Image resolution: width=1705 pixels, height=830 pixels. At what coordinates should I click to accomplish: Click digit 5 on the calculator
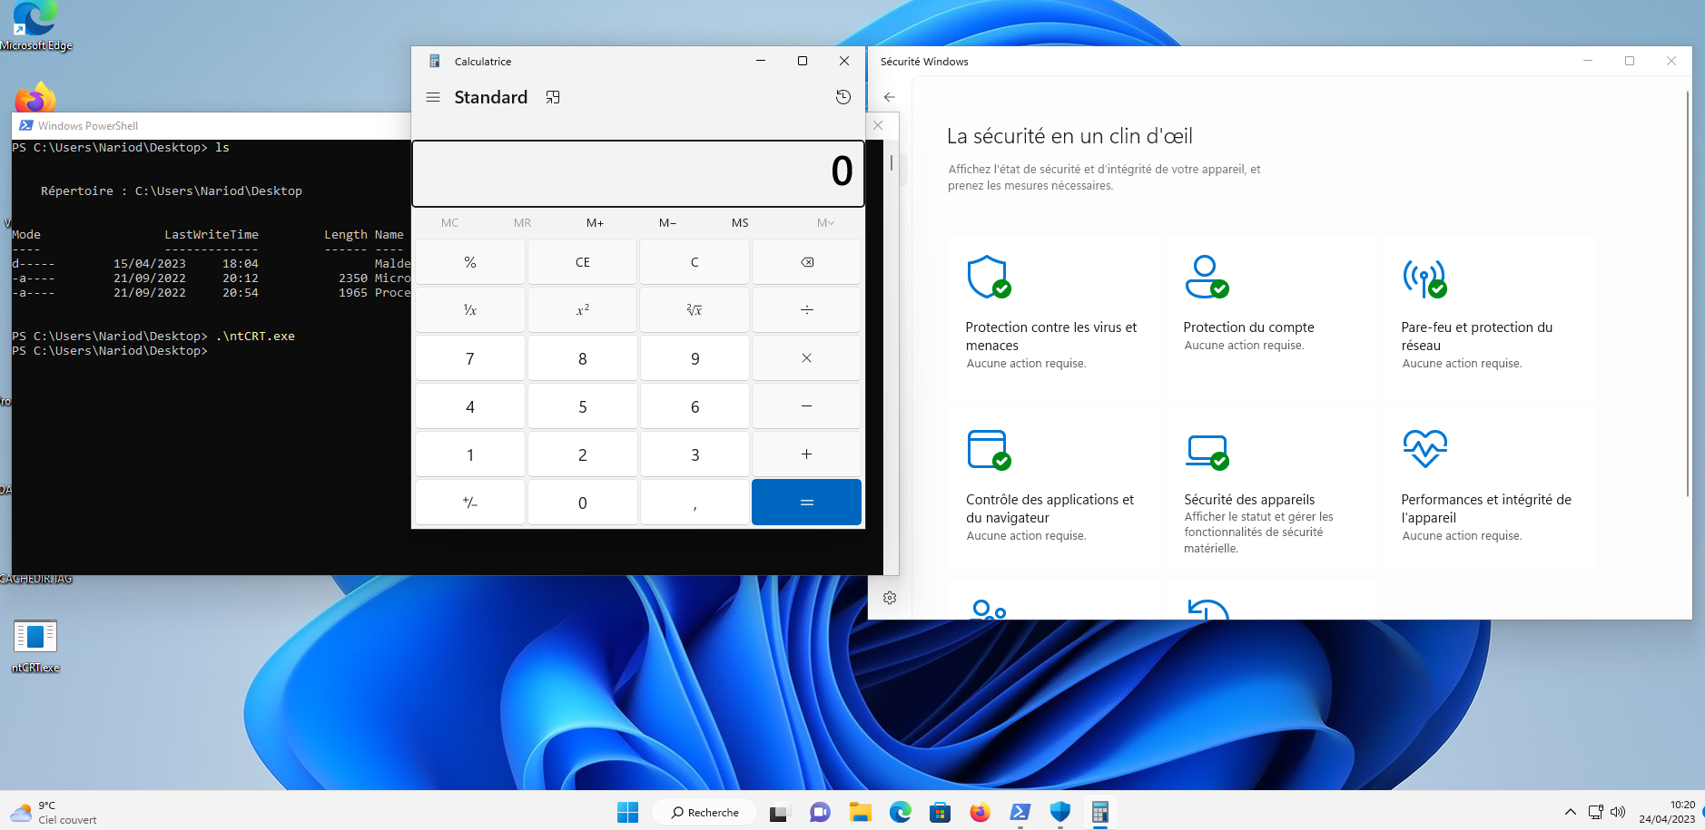coord(583,406)
